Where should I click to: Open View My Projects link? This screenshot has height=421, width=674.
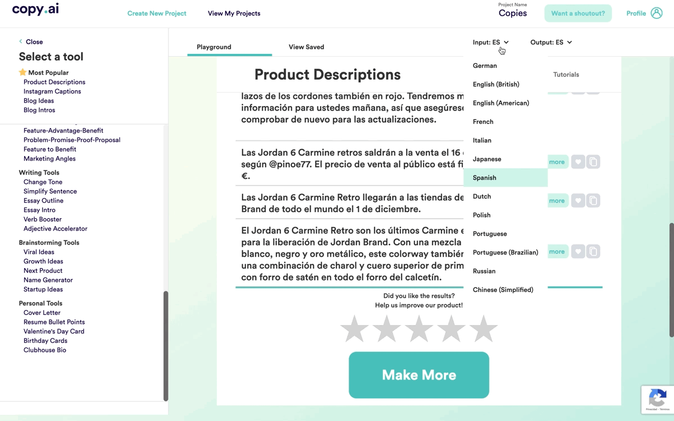tap(234, 13)
